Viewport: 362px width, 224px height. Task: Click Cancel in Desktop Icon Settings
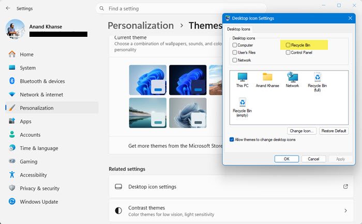click(x=313, y=159)
